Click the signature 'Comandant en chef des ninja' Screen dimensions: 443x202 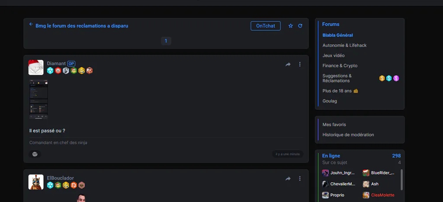[58, 143]
